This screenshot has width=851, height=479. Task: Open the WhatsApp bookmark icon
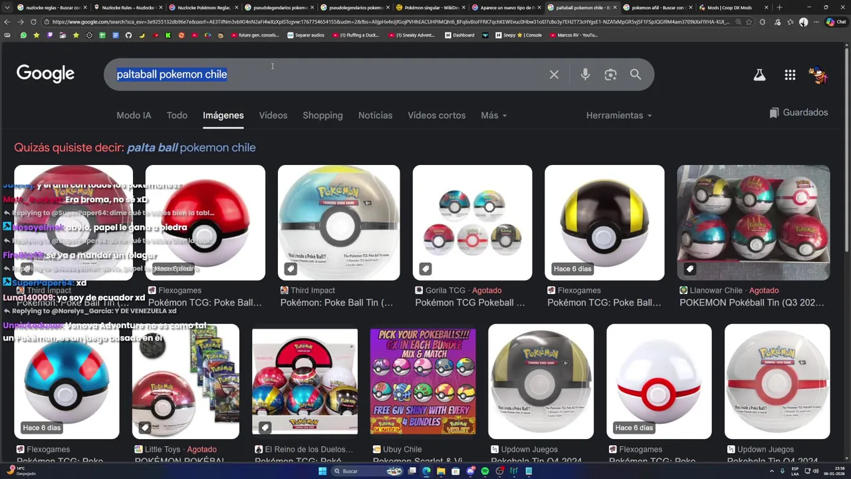click(23, 35)
